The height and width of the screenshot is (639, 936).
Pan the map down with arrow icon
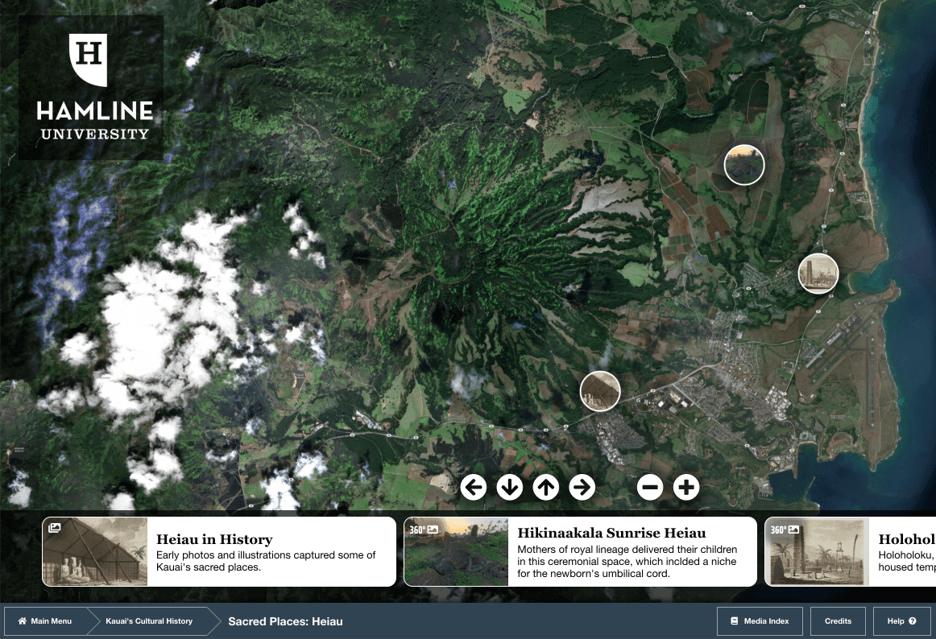(x=510, y=487)
